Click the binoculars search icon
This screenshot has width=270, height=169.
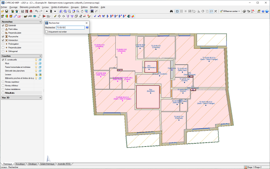click(x=171, y=11)
